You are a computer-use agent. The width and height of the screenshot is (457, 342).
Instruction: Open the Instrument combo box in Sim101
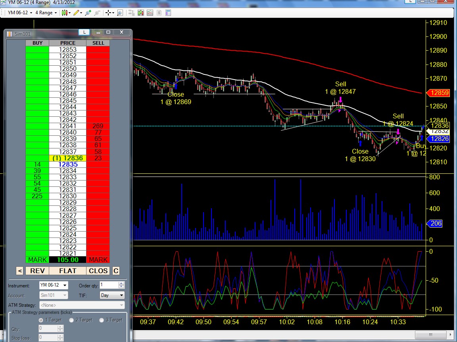[54, 285]
